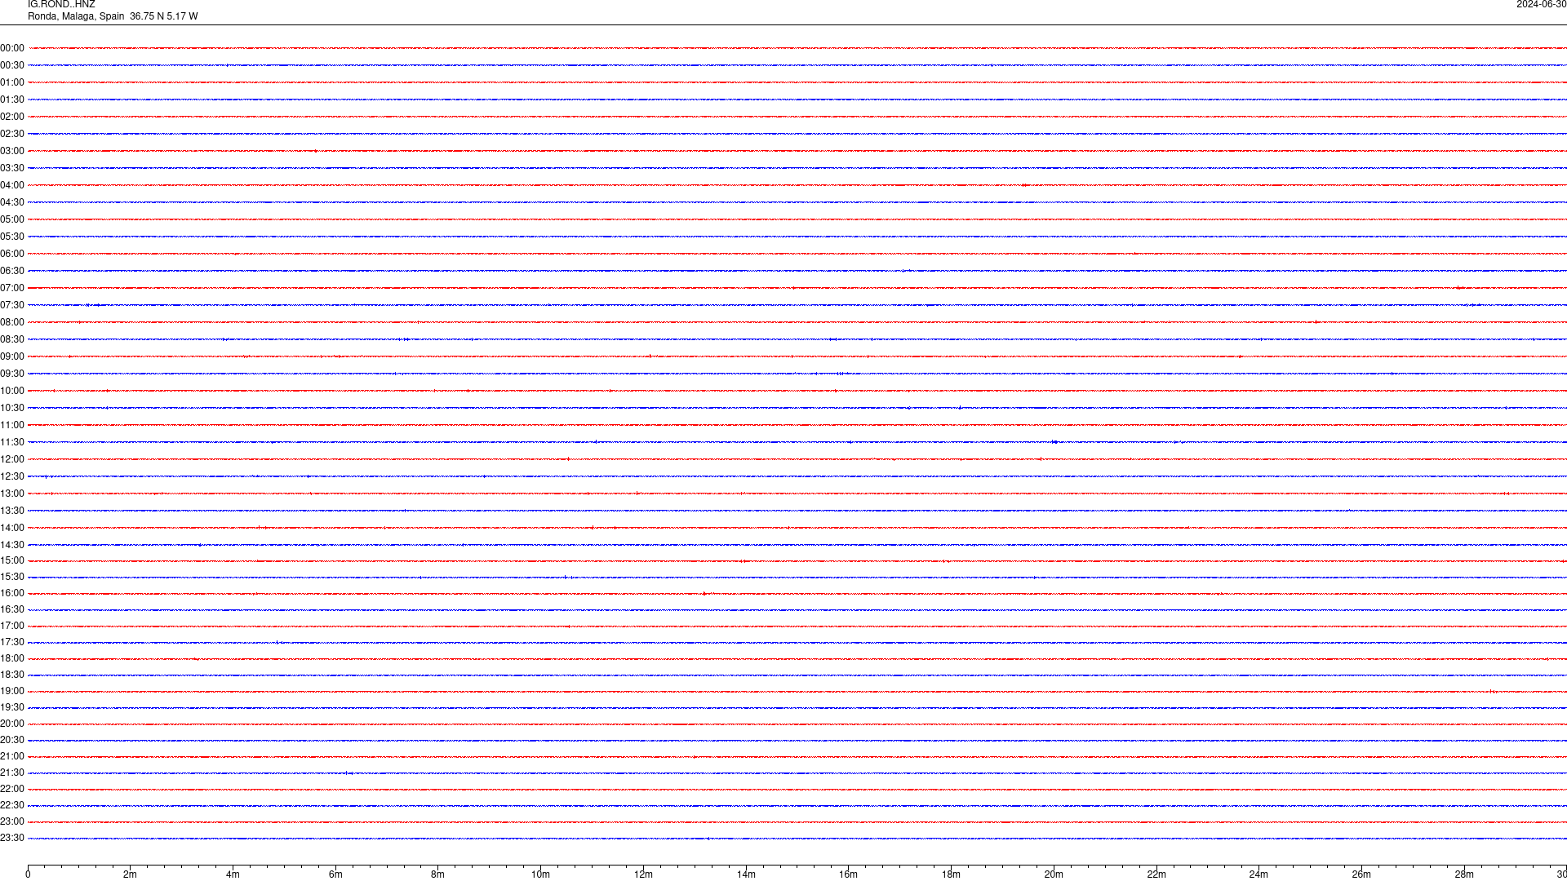Select the 04:00 time row label

point(12,185)
